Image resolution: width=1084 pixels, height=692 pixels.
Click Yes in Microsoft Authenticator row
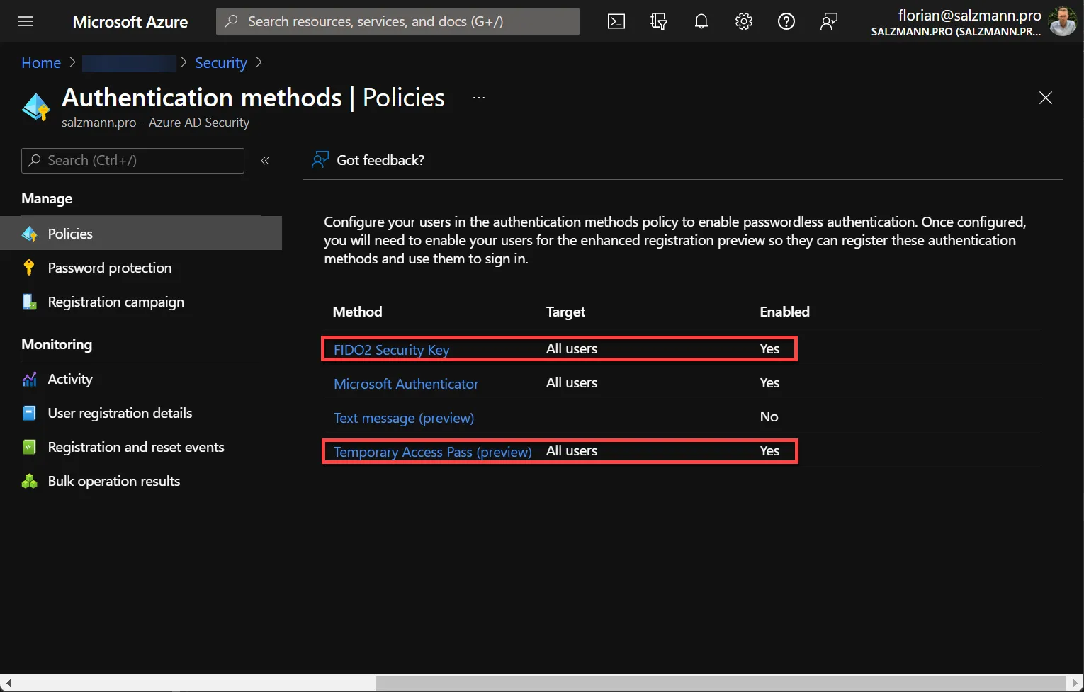pos(769,382)
